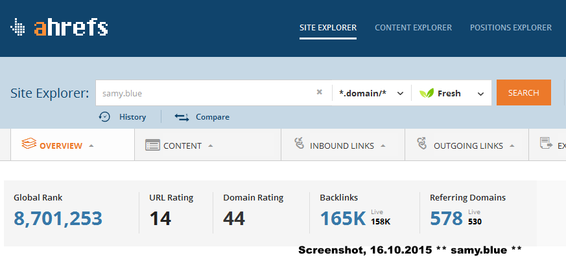Click the orange SEARCH button
Screen dimensions: 566x260
click(524, 92)
